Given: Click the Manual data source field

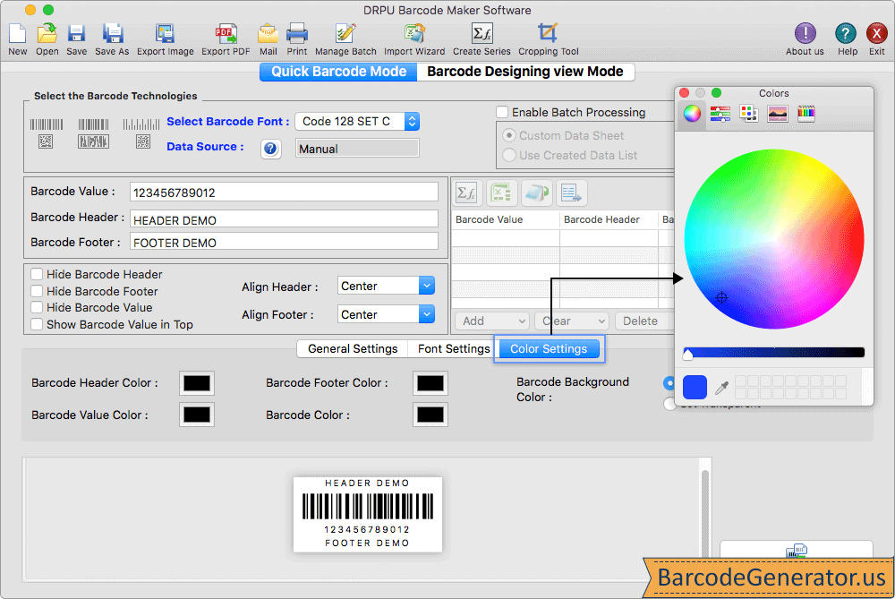Looking at the screenshot, I should coord(357,149).
